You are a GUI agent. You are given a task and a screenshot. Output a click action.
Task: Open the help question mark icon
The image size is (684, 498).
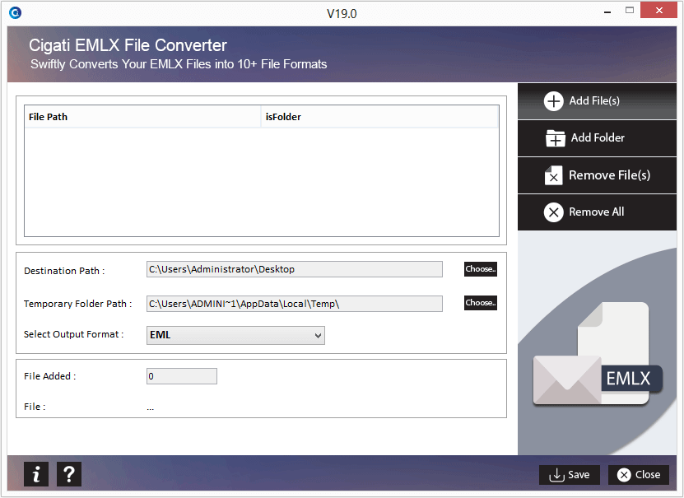[x=69, y=474]
